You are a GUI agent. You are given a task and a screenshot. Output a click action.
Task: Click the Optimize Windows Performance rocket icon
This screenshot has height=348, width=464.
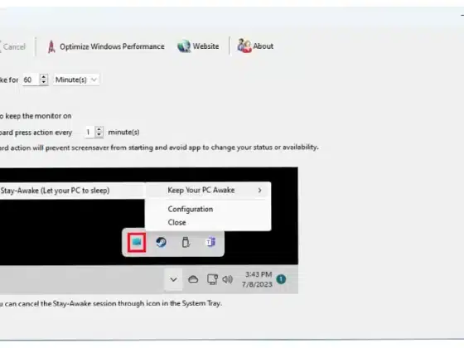click(51, 46)
